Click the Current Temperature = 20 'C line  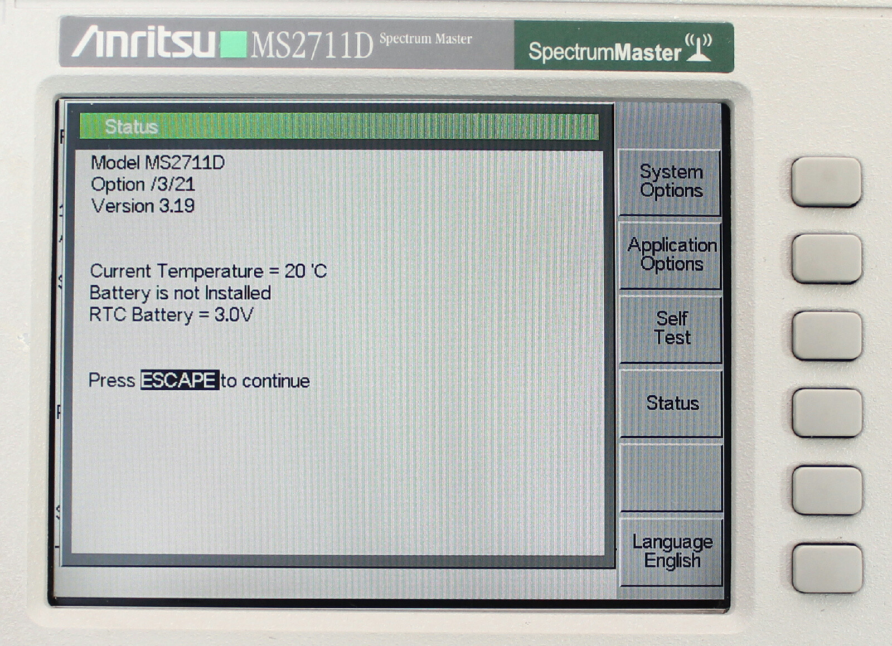point(208,271)
